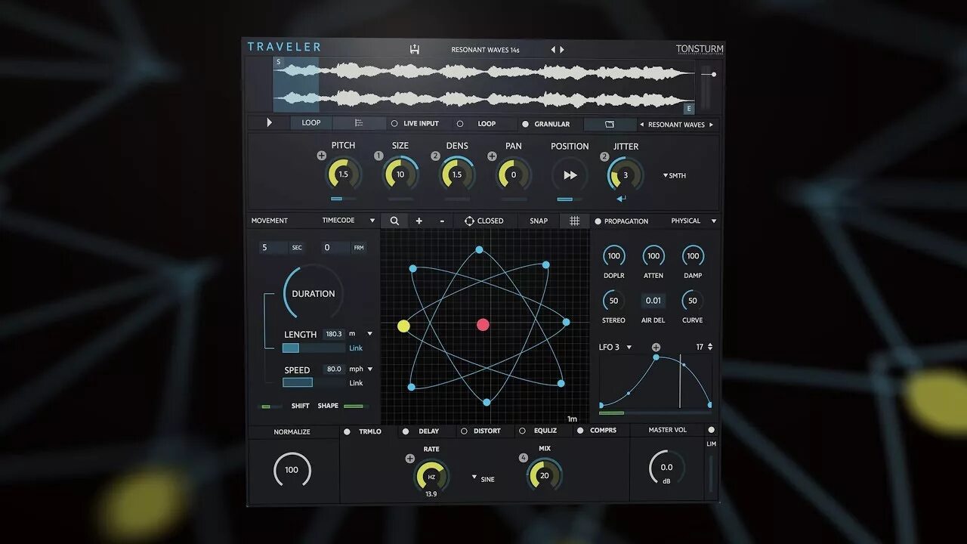Add LFO 3 point with plus icon
The width and height of the screenshot is (967, 544).
point(656,348)
